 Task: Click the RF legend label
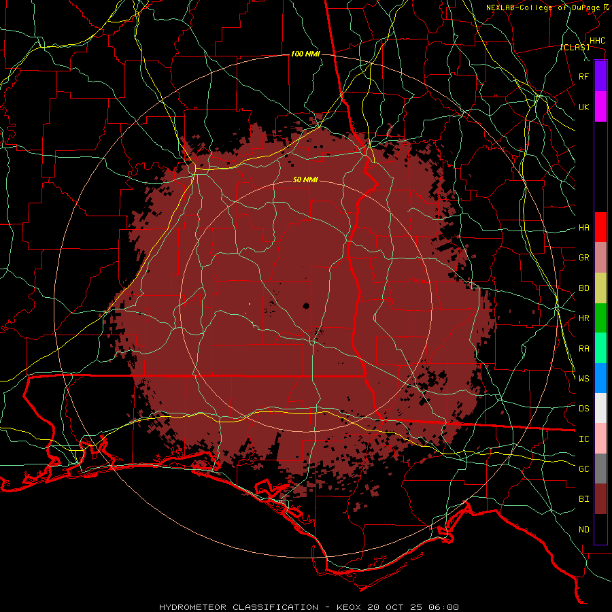(584, 76)
